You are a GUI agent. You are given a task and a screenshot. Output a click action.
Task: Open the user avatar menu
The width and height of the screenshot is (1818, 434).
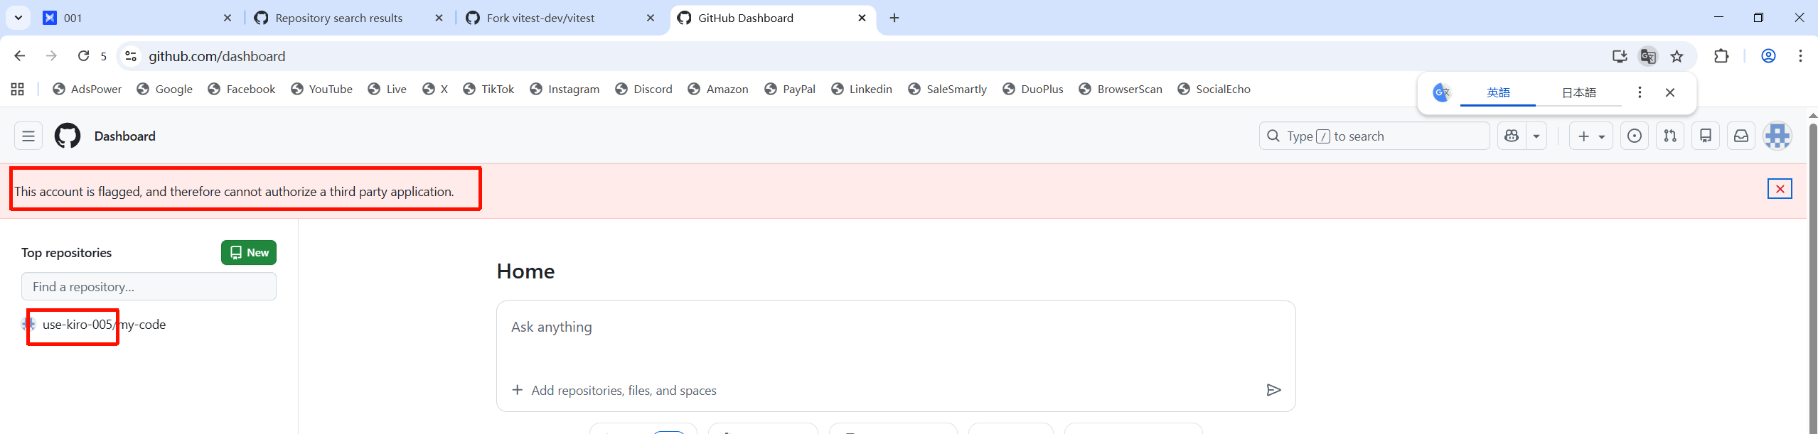pyautogui.click(x=1777, y=136)
